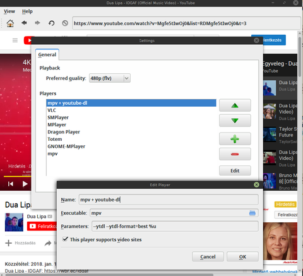Confirm with OK in Edit Player dialog

click(242, 256)
